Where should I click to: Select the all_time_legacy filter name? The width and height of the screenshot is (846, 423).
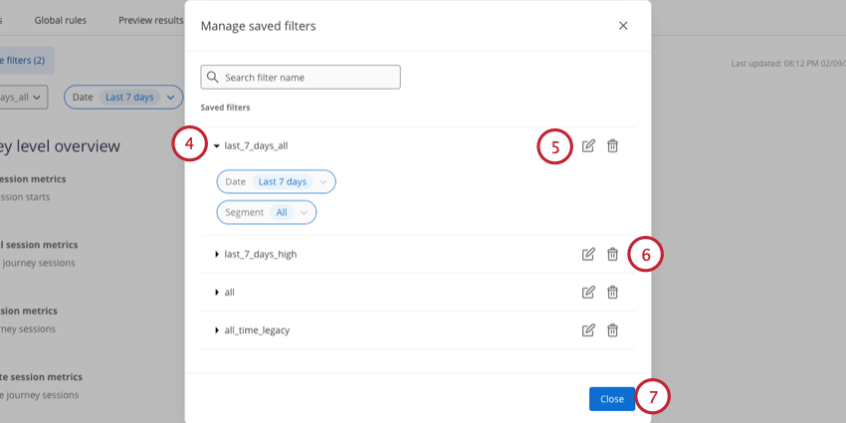(x=257, y=330)
